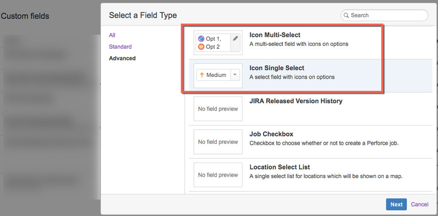Select the Advanced field types category
This screenshot has width=438, height=216.
click(122, 58)
